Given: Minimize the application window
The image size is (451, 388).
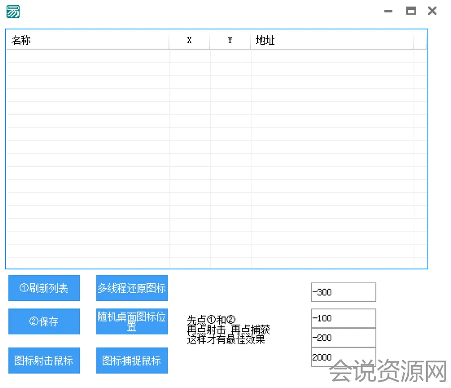Looking at the screenshot, I should pyautogui.click(x=388, y=11).
